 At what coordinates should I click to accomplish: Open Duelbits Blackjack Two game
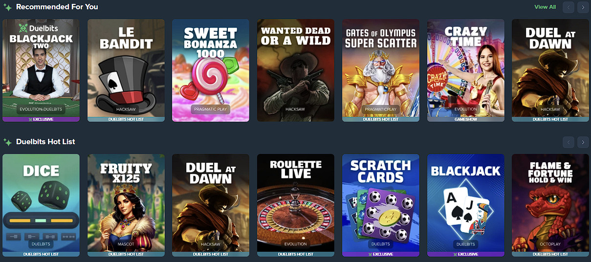click(41, 70)
